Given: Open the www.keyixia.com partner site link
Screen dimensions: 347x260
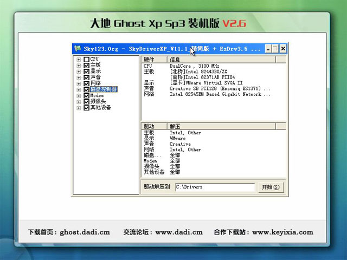Looking at the screenshot, I should click(x=282, y=232).
